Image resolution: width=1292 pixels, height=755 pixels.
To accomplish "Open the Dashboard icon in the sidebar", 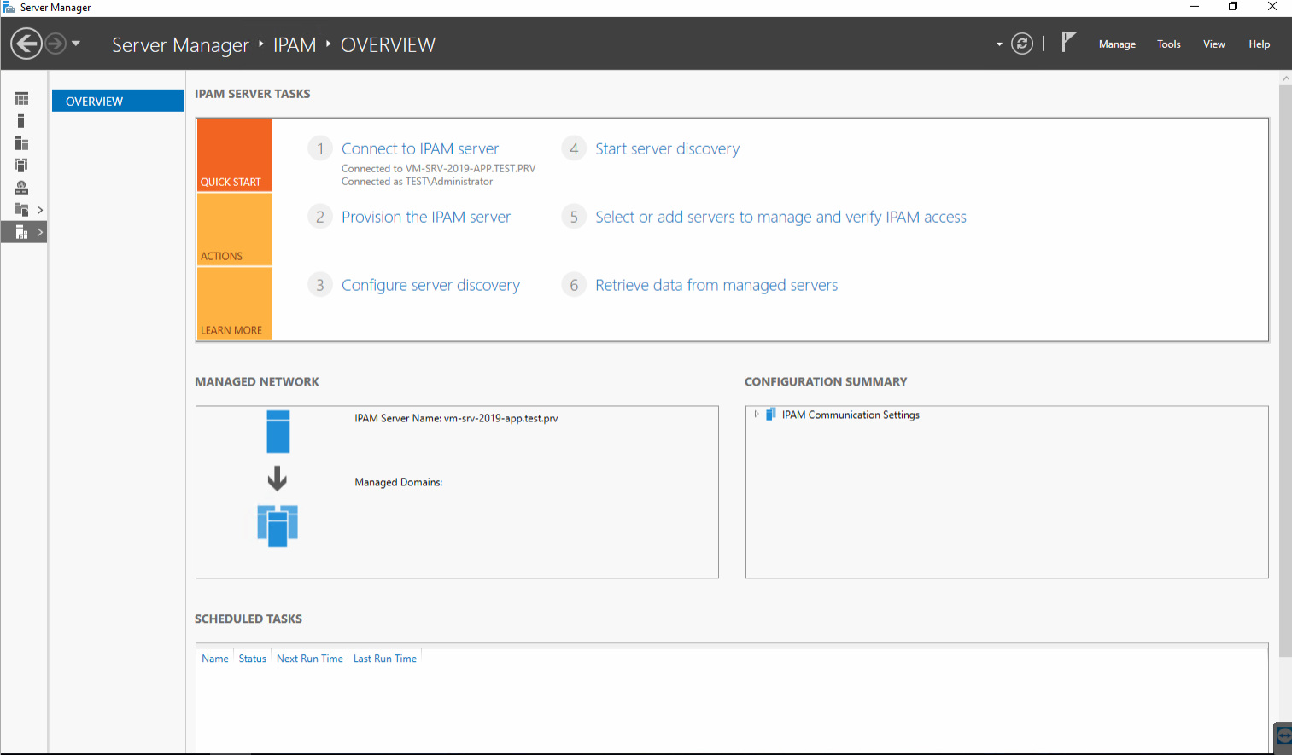I will coord(21,99).
